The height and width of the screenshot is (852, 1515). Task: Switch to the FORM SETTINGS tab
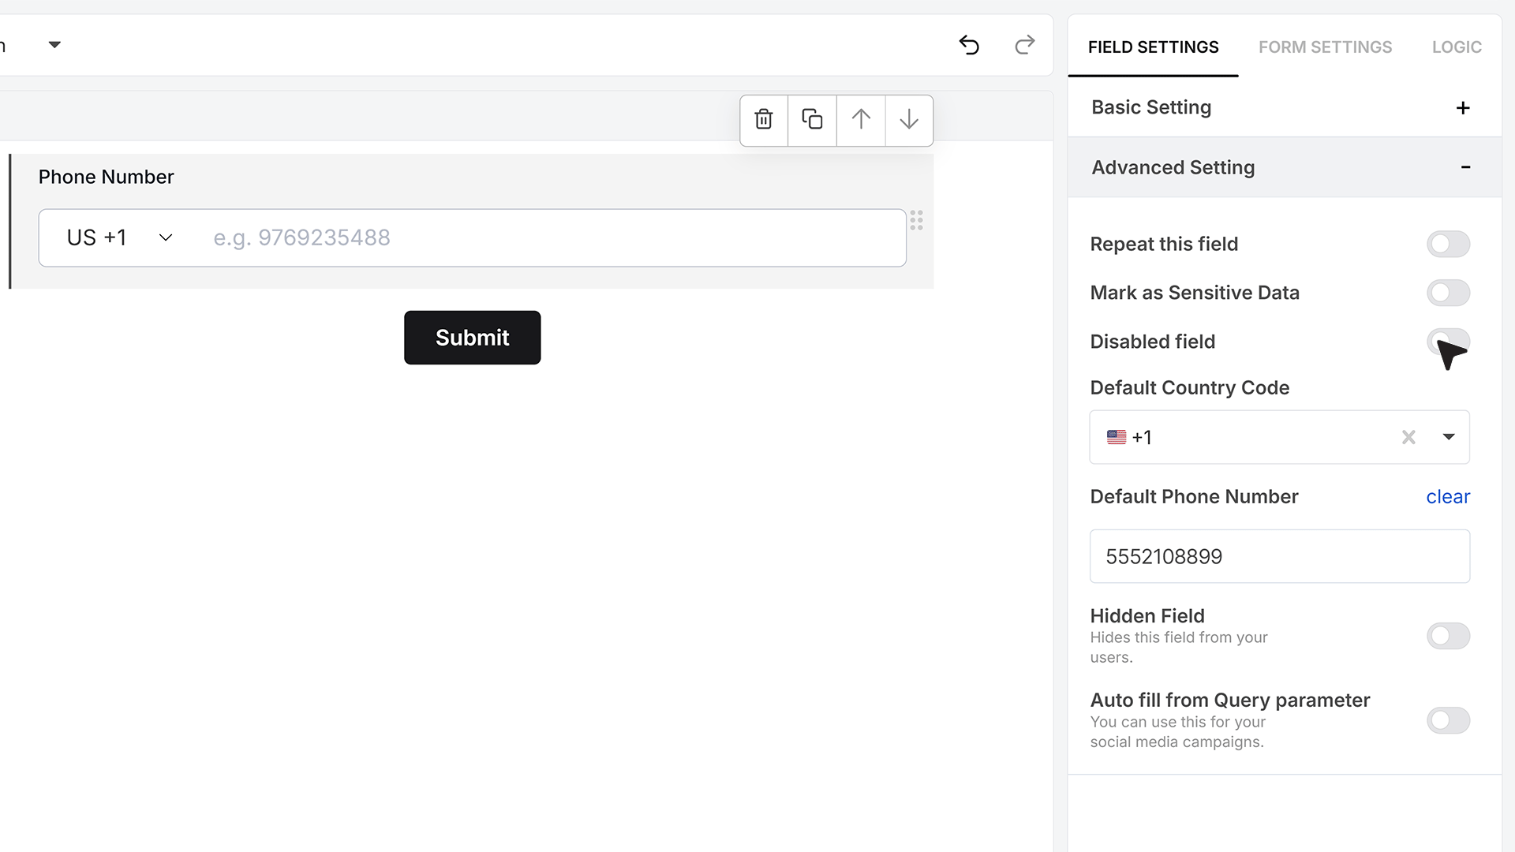pos(1325,47)
